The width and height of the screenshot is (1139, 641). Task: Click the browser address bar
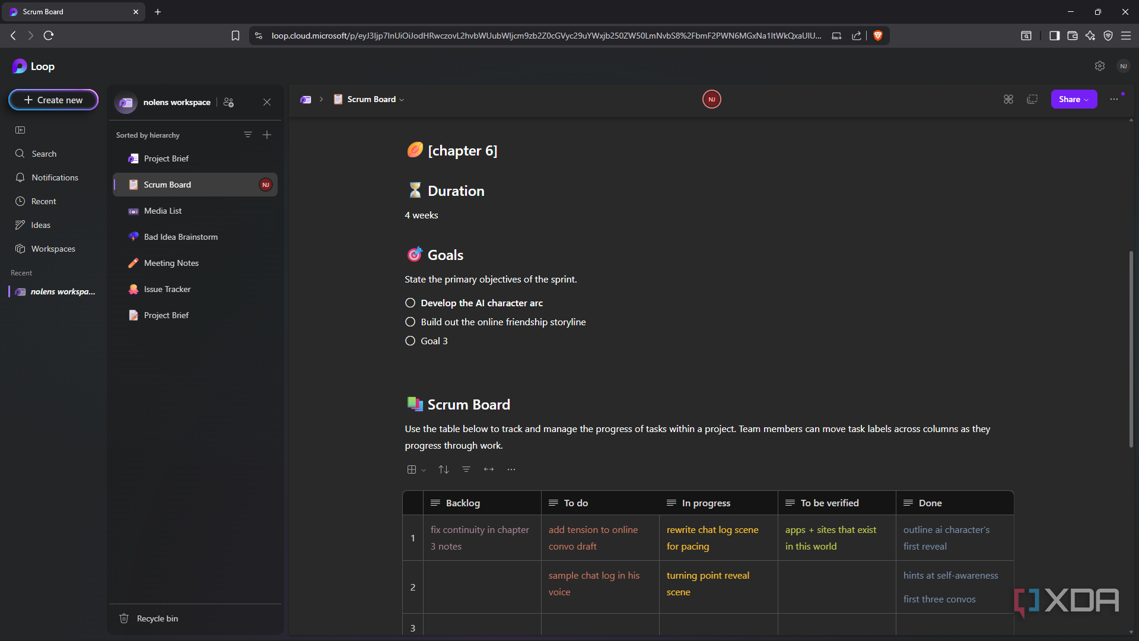click(546, 36)
